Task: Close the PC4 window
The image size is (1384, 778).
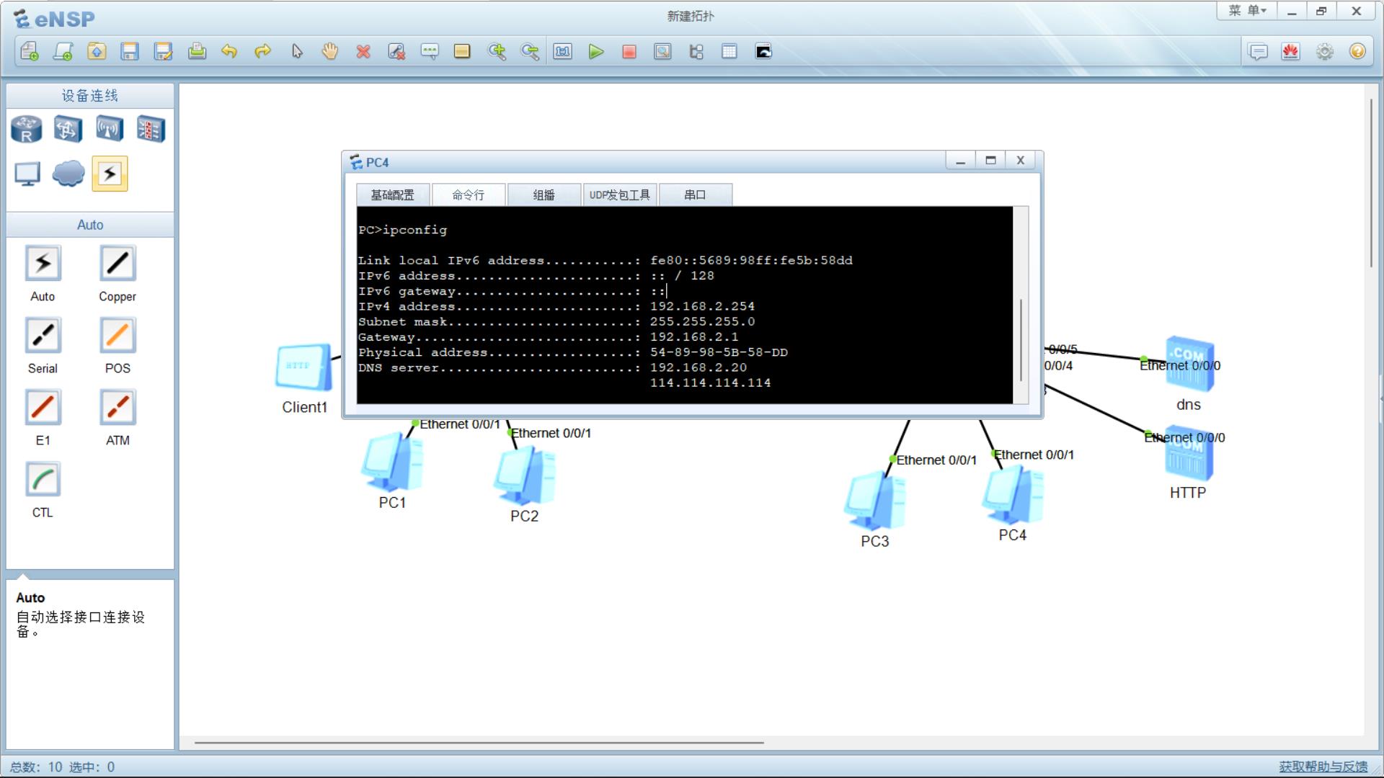Action: pos(1021,161)
